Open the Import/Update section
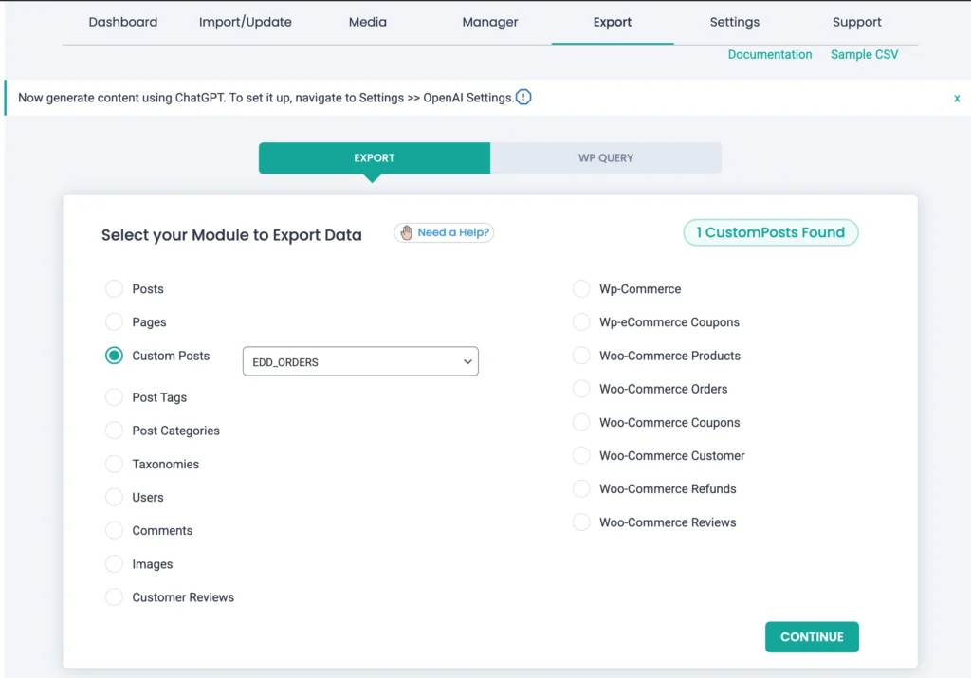Image resolution: width=971 pixels, height=678 pixels. (x=245, y=21)
